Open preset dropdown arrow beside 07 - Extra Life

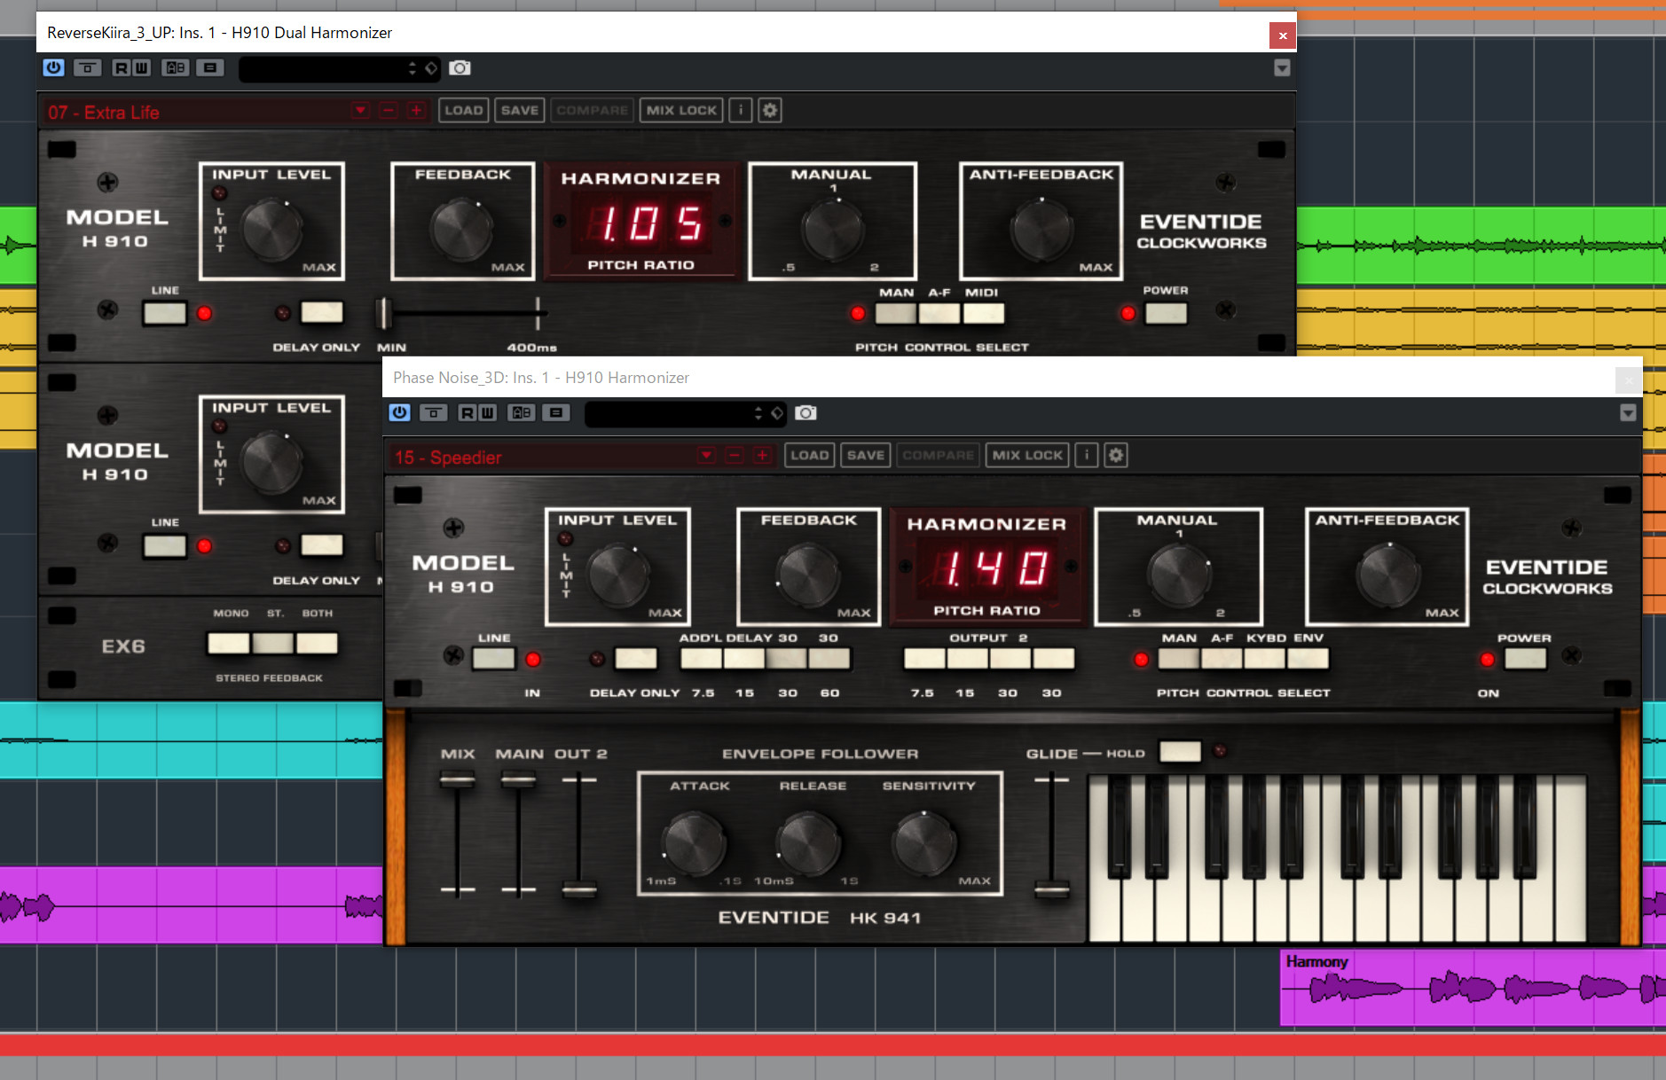pyautogui.click(x=360, y=111)
